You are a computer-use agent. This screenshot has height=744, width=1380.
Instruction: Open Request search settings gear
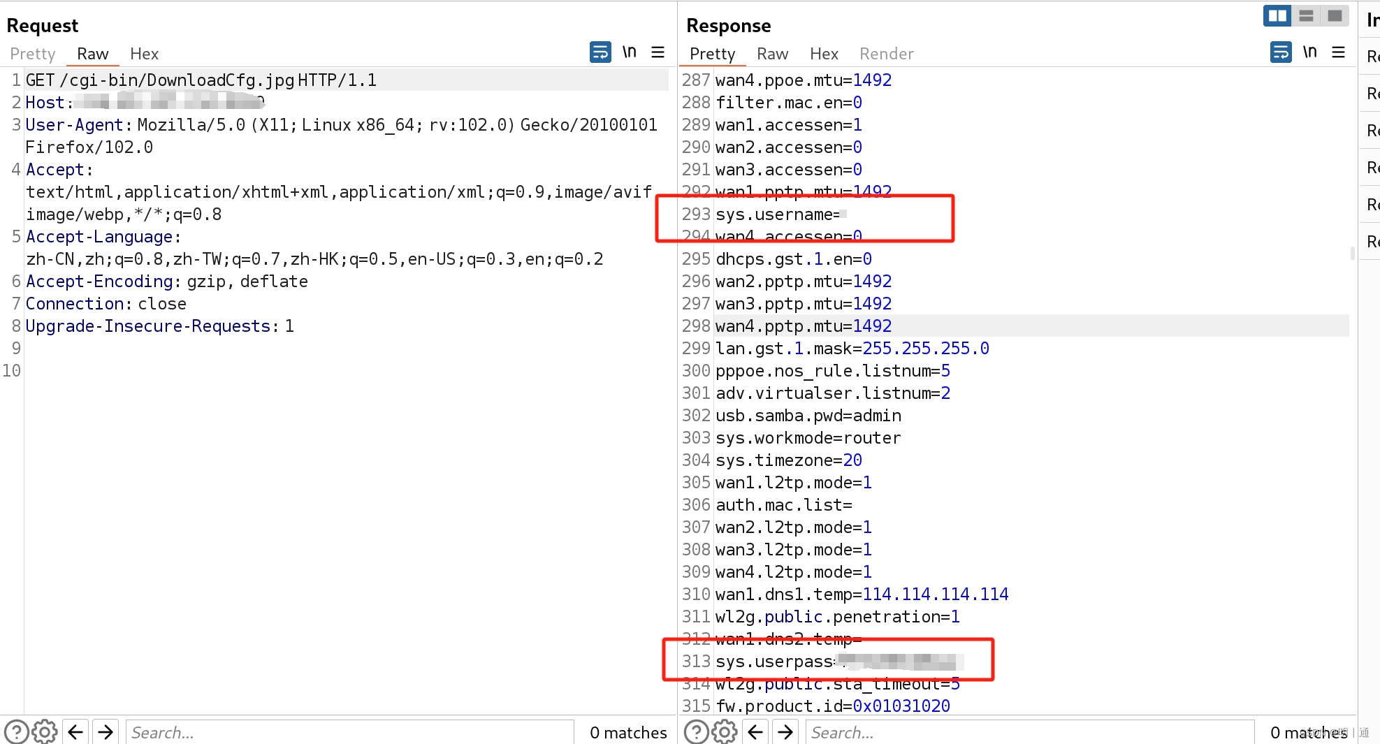point(45,732)
